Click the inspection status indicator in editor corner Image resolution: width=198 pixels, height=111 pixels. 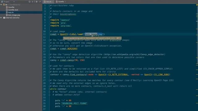197,5
